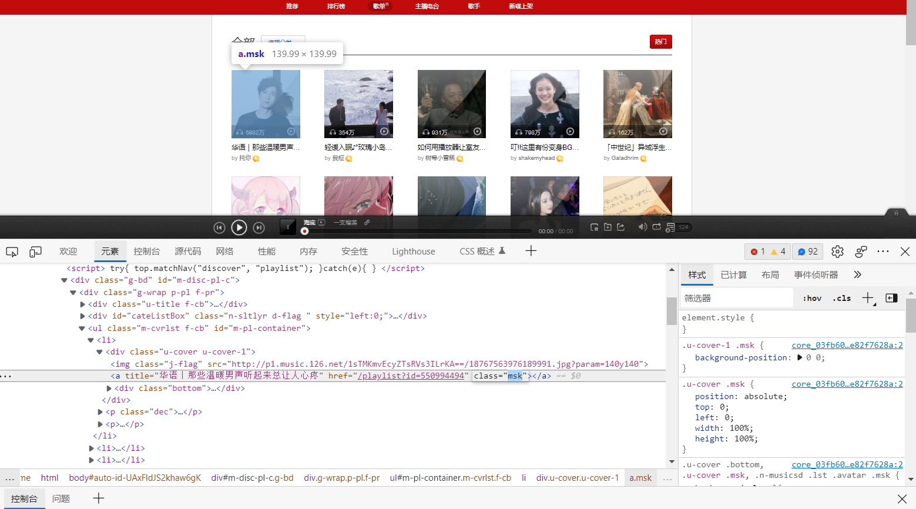Open the DevTools more options ellipsis menu
This screenshot has height=509, width=916.
tap(883, 252)
